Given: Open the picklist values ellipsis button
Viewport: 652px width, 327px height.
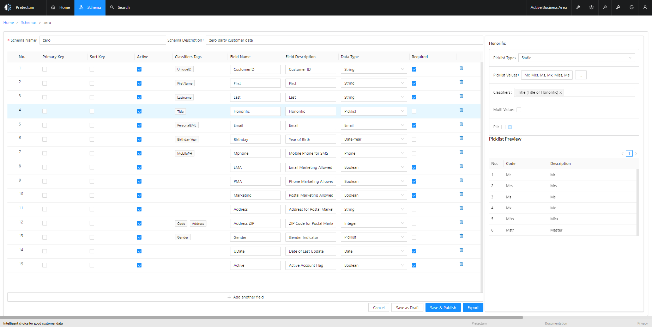Looking at the screenshot, I should (x=581, y=75).
